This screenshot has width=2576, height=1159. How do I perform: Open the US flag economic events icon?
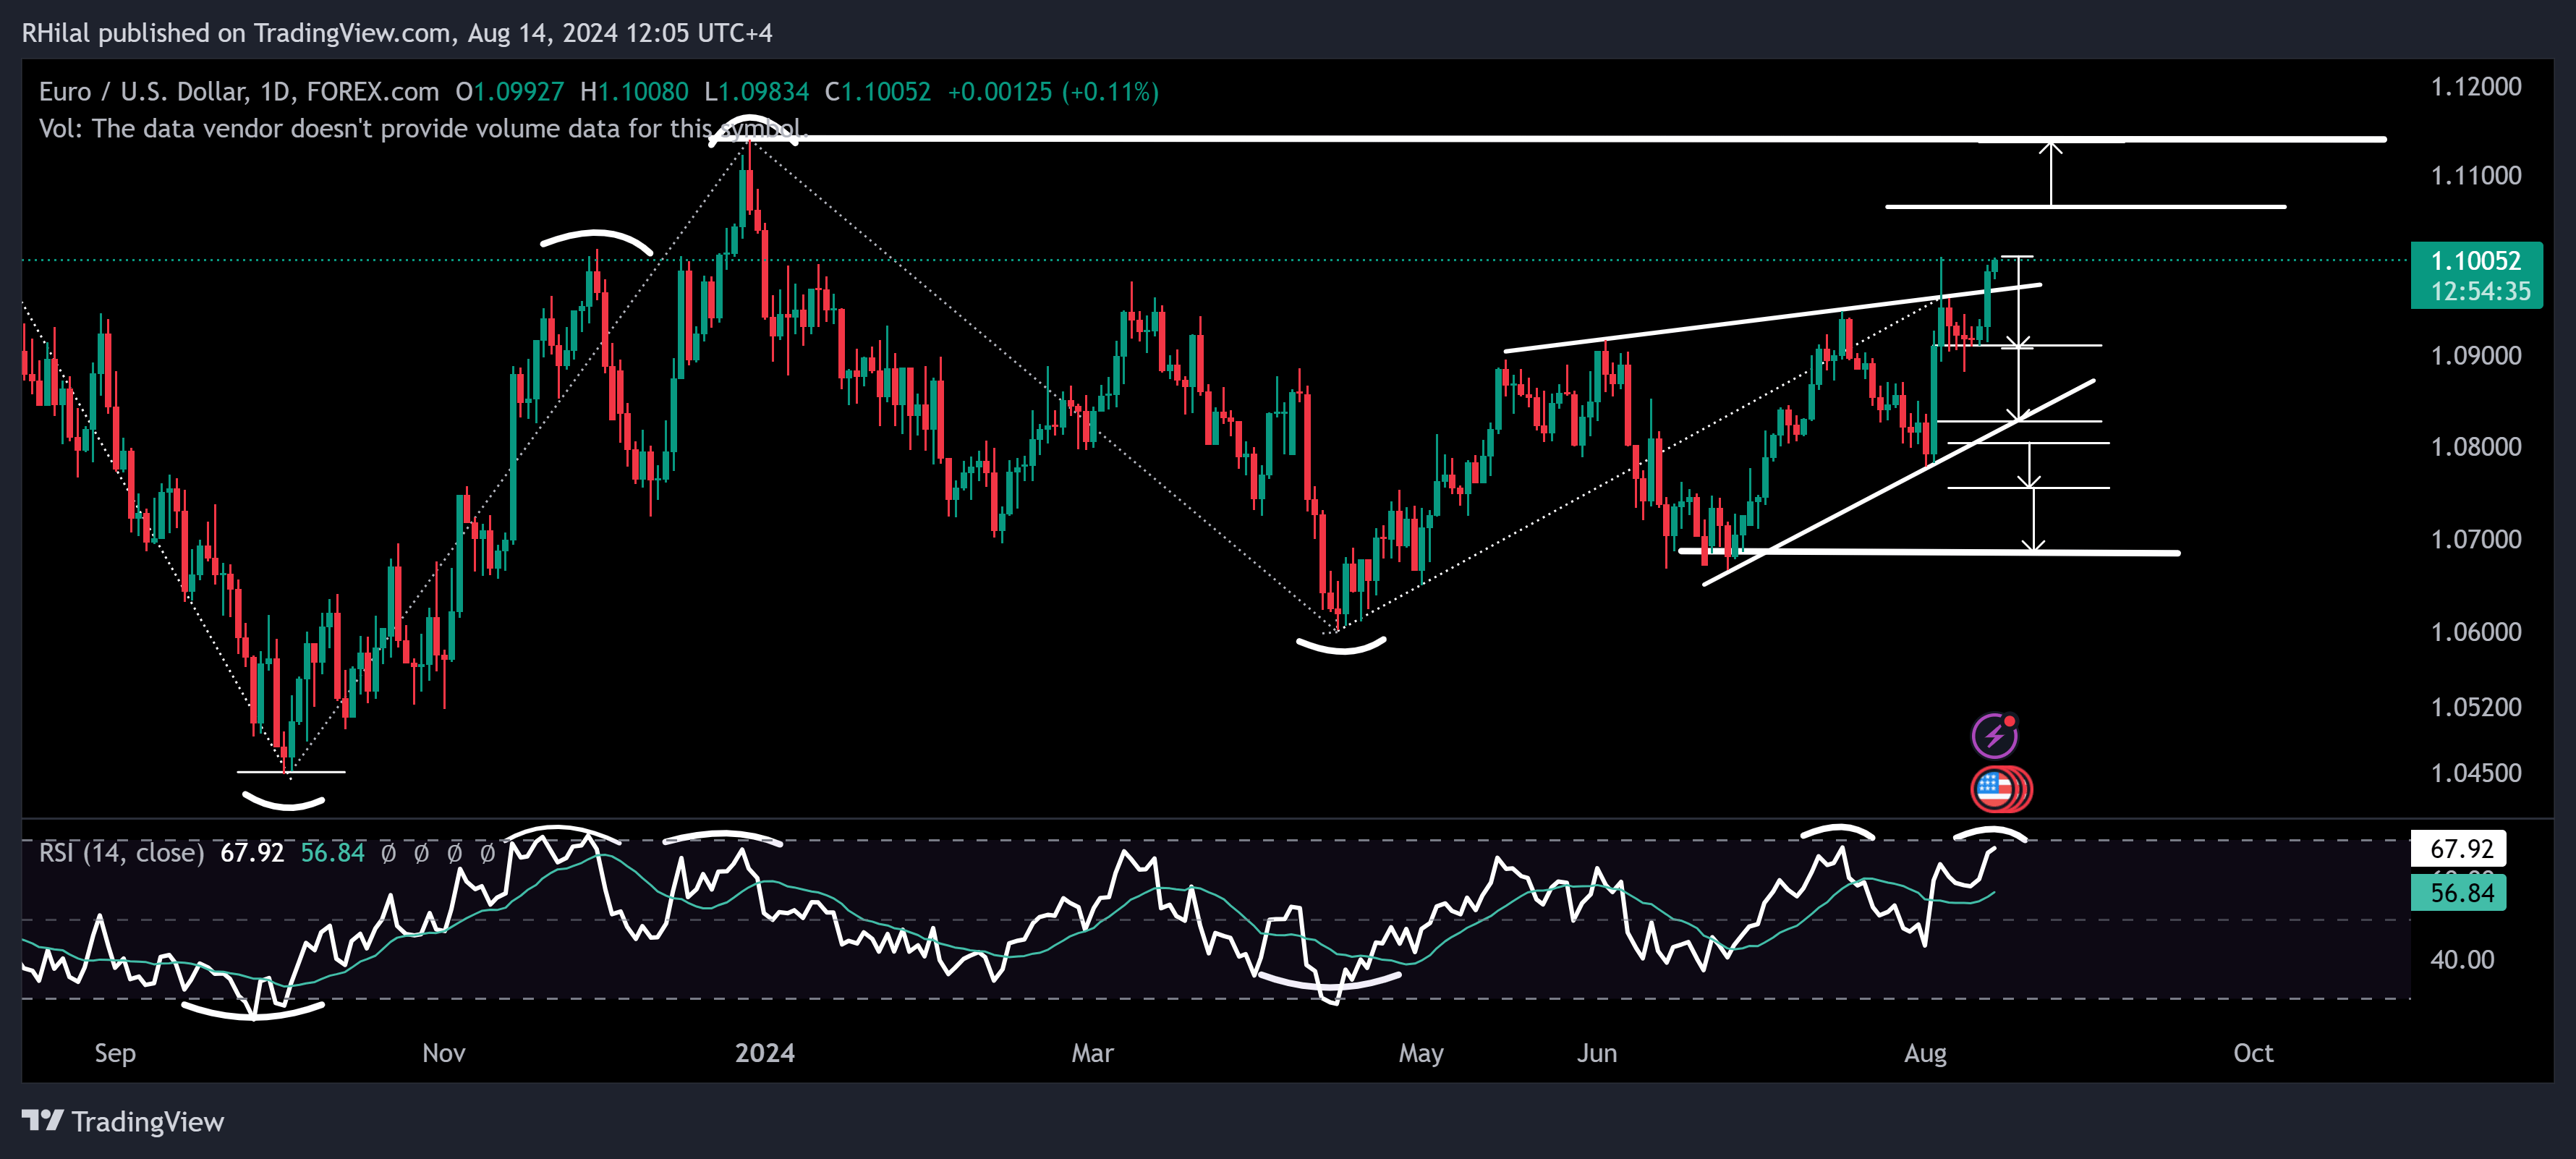pos(1995,789)
